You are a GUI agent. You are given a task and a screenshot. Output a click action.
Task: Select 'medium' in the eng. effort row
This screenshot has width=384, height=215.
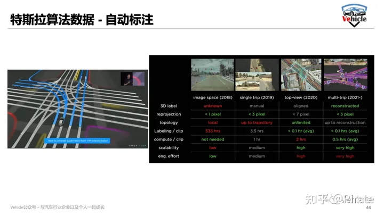click(257, 156)
